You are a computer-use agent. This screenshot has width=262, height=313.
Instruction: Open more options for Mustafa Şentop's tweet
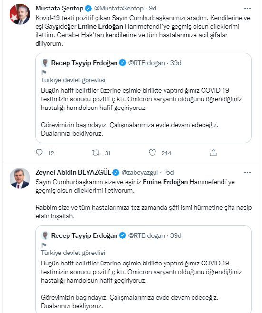[x=247, y=9]
